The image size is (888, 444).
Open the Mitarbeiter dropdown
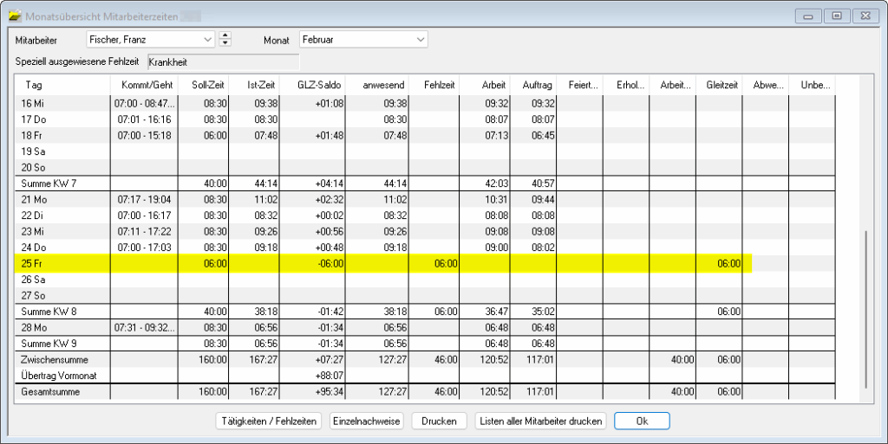[207, 39]
